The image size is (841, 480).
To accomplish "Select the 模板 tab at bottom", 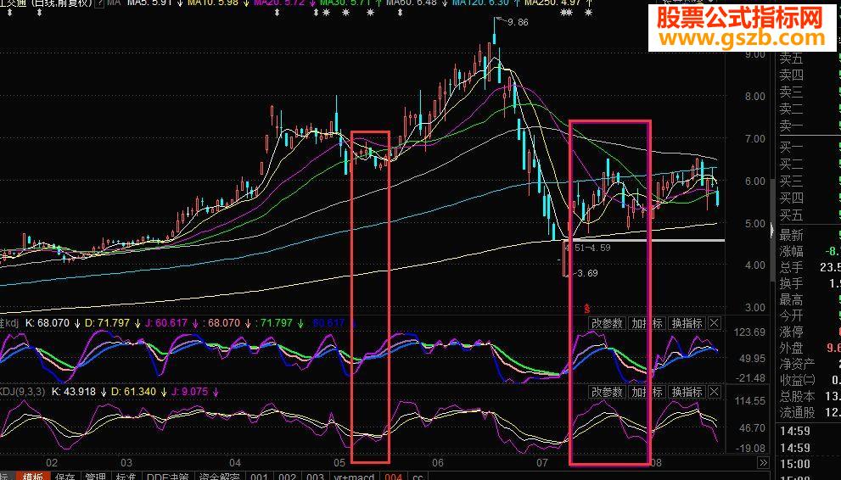I will click(x=34, y=476).
